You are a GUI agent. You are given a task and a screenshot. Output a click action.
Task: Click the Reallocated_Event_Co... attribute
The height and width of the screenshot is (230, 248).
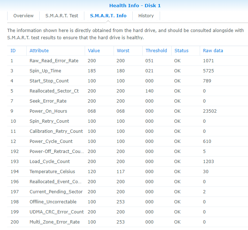pyautogui.click(x=56, y=182)
